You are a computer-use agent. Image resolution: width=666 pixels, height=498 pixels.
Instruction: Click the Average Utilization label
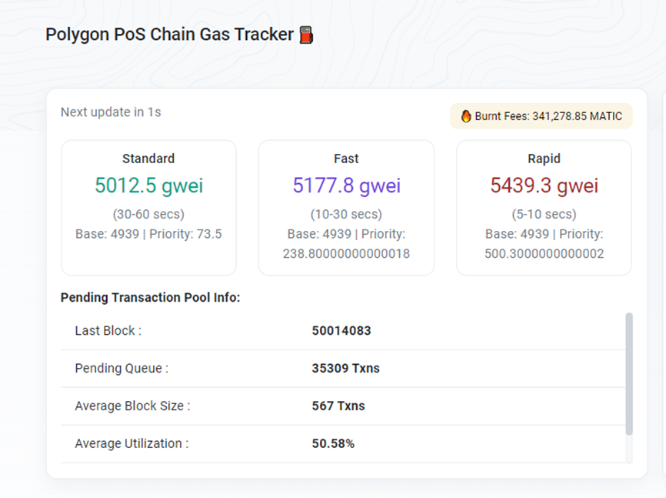[132, 443]
